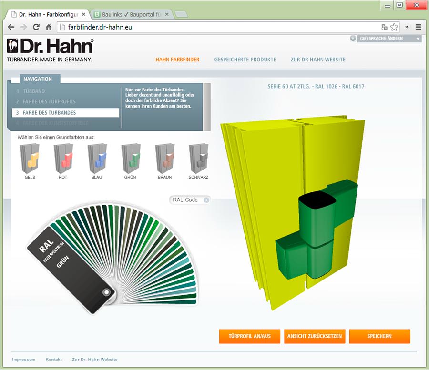429x370 pixels.
Task: Click the browser forward arrow
Action: (23, 27)
